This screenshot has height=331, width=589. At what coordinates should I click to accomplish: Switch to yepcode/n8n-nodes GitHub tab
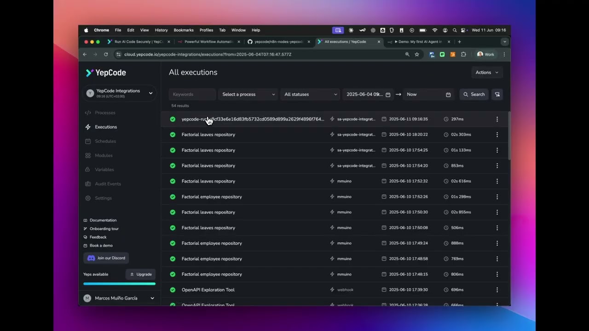pyautogui.click(x=279, y=42)
